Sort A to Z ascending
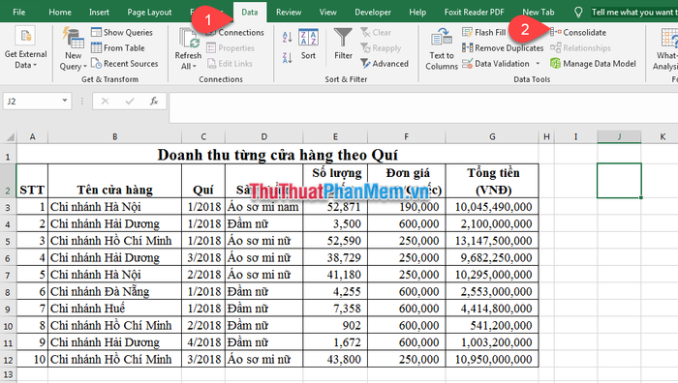Viewport: 678px width, 383px height. point(287,37)
